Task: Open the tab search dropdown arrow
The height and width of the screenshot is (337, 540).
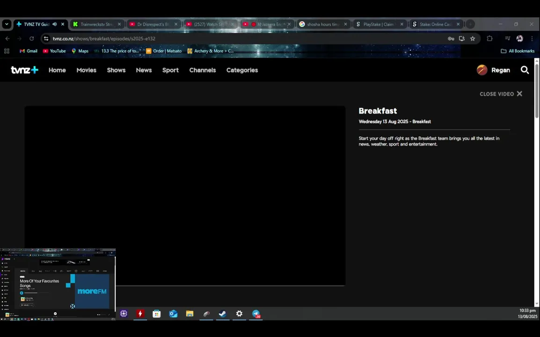Action: coord(7,24)
